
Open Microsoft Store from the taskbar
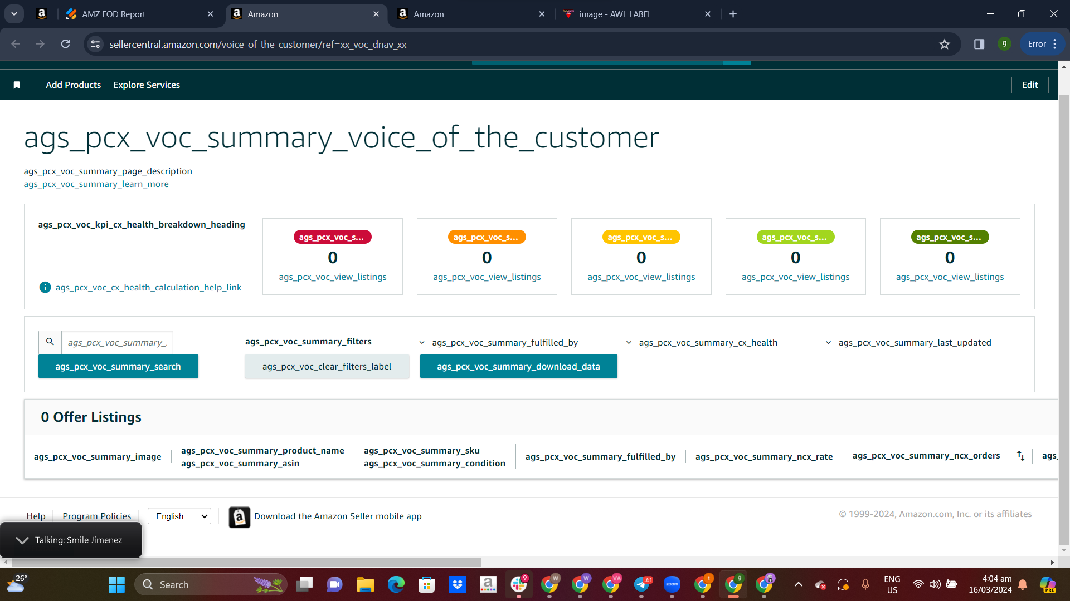[427, 584]
